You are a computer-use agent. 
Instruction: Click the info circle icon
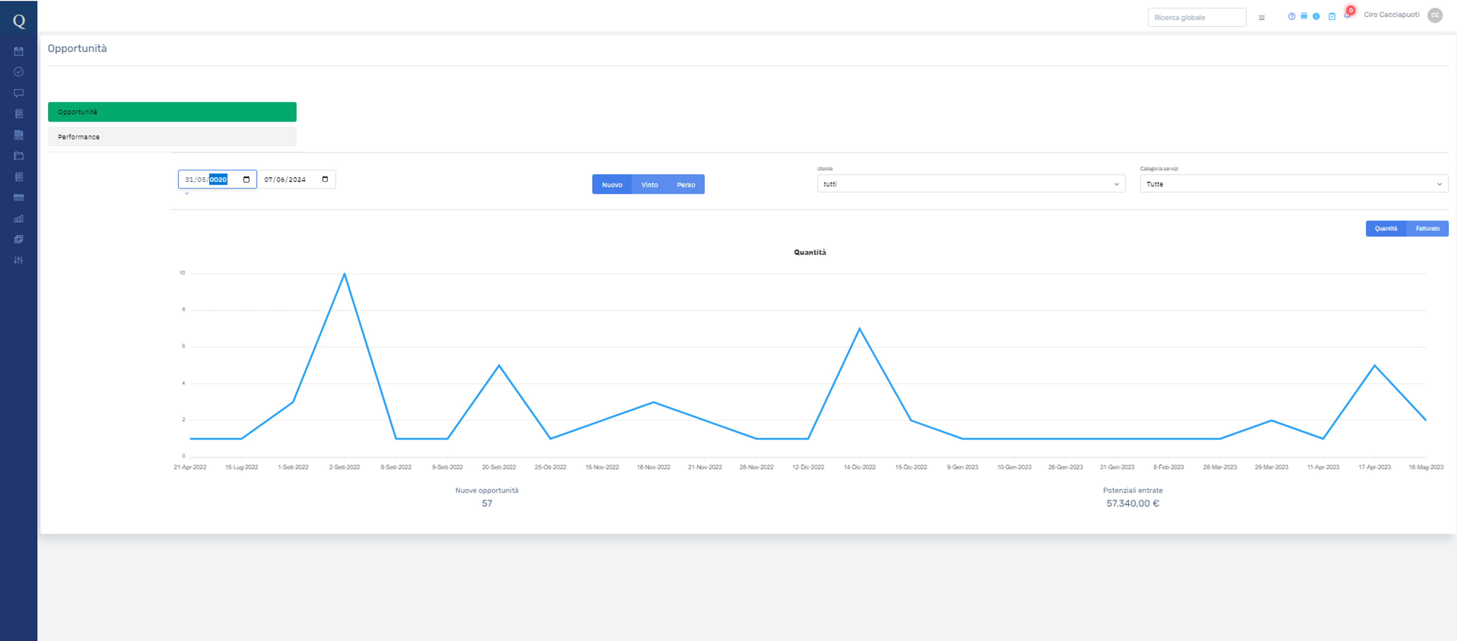point(1316,16)
